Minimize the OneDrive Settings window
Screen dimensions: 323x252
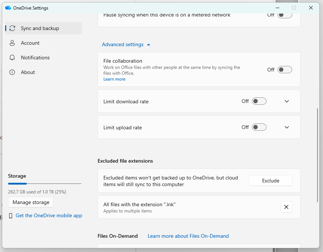[x=278, y=8]
